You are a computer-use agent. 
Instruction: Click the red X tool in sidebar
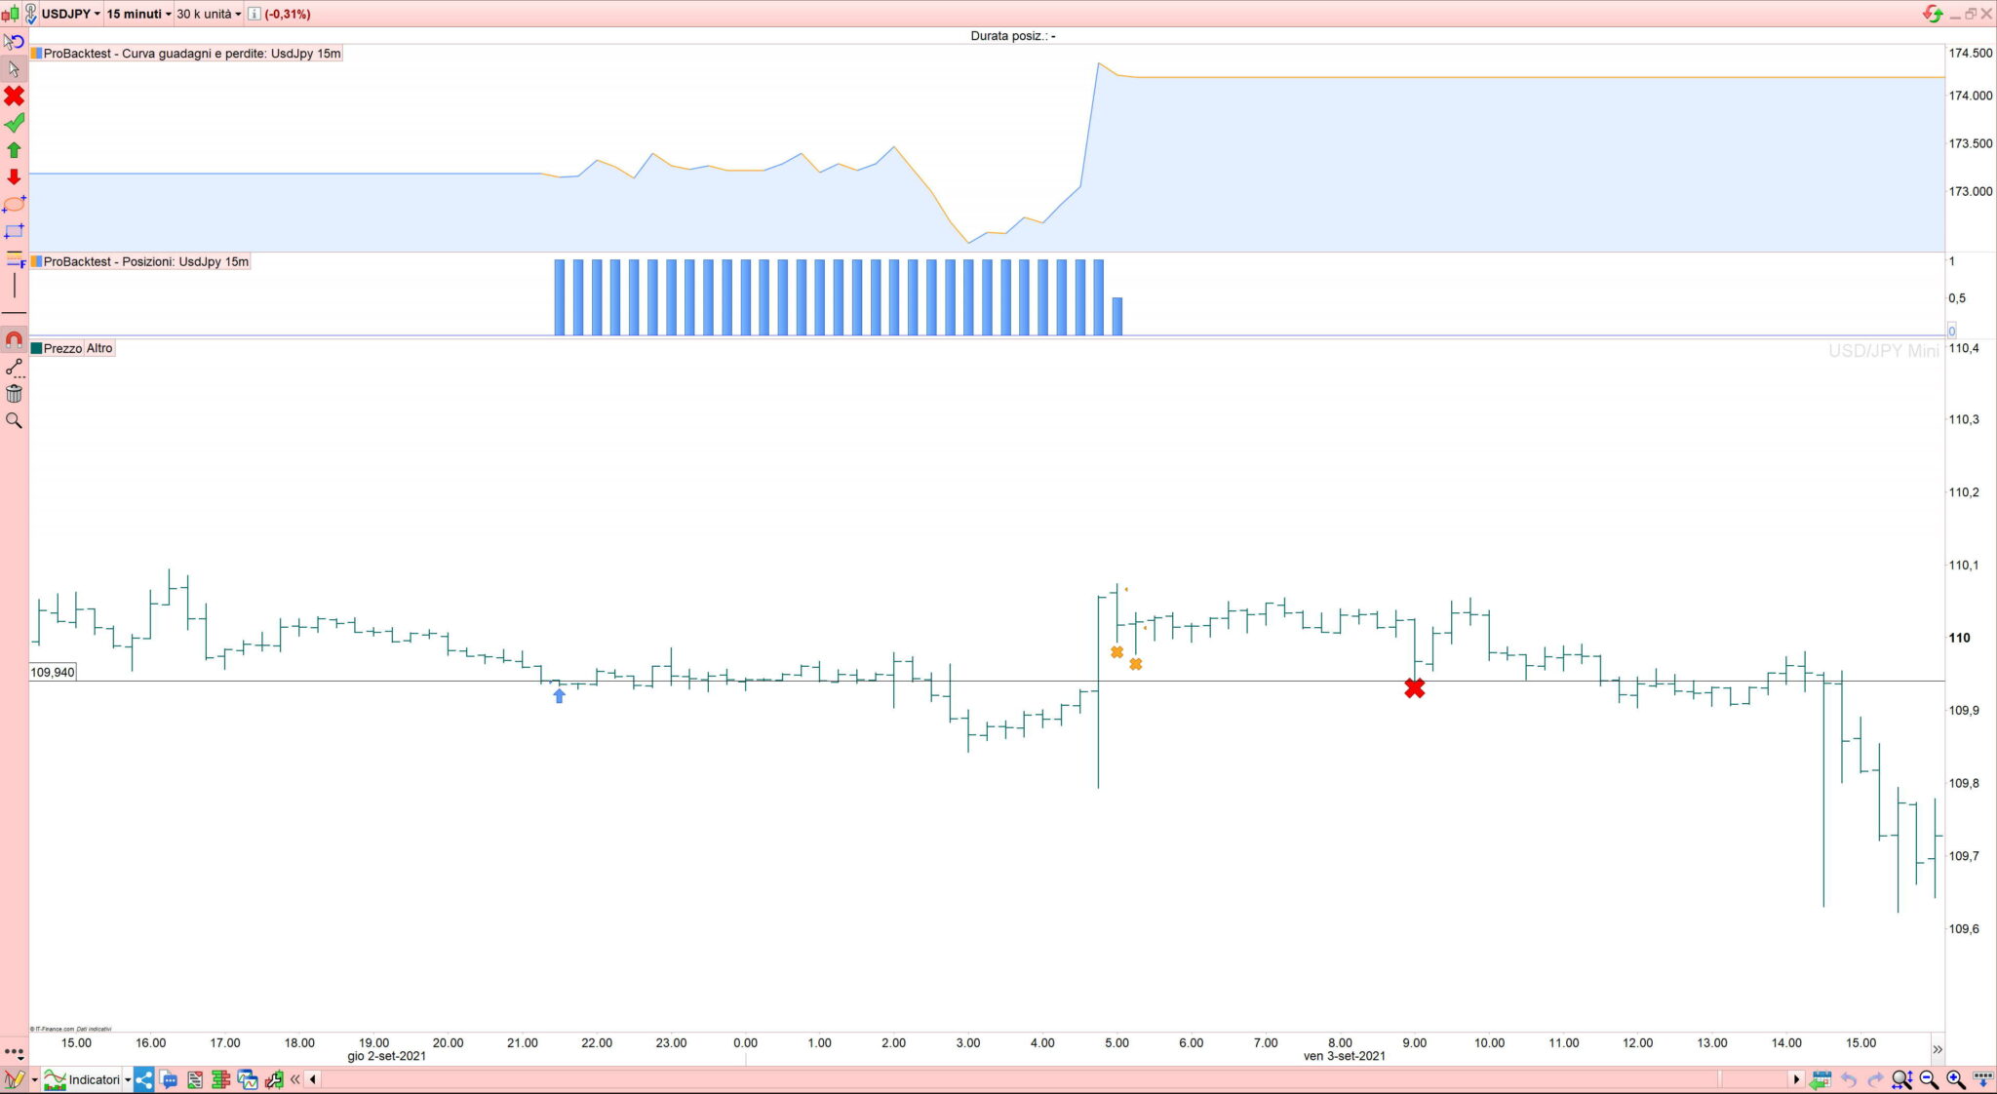coord(14,97)
